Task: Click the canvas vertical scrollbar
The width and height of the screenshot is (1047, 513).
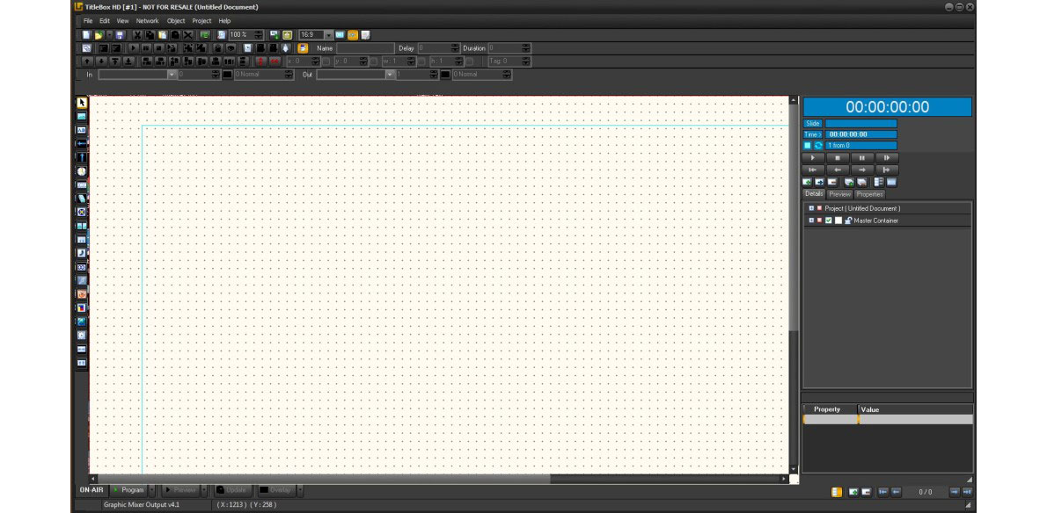Action: click(794, 285)
